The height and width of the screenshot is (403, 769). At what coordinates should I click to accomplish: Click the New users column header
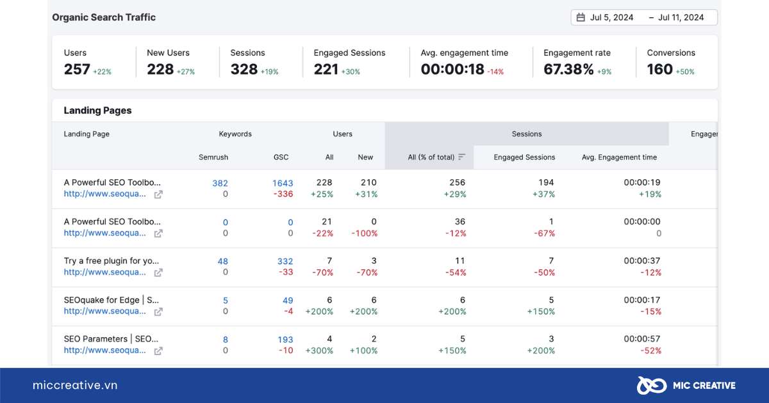365,157
